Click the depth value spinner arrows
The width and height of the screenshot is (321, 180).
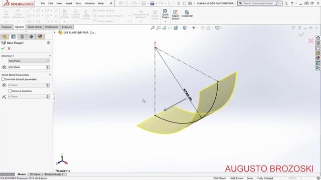tap(48, 67)
